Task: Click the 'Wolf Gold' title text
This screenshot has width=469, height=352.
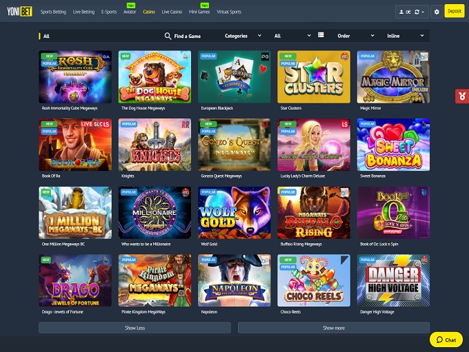Action: [209, 244]
